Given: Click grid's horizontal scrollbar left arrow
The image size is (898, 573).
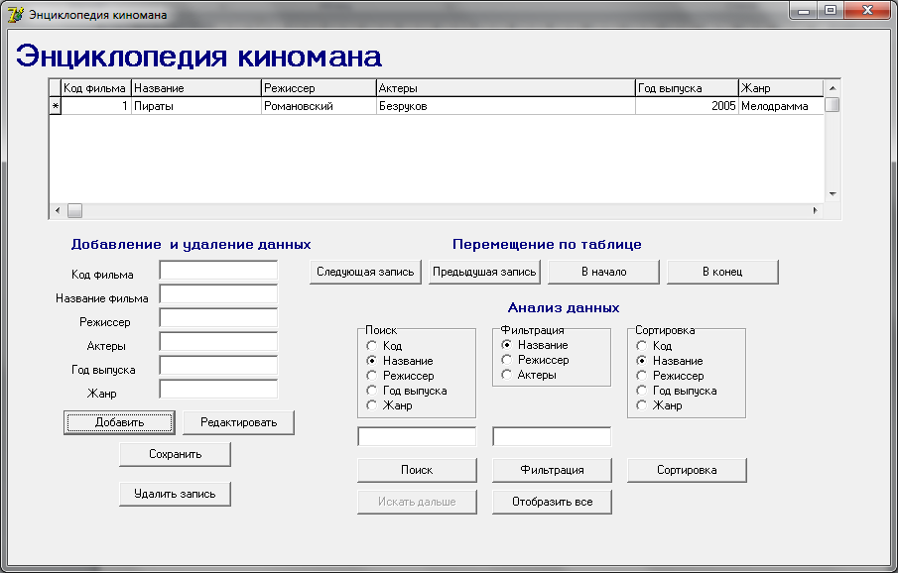Looking at the screenshot, I should (x=58, y=210).
